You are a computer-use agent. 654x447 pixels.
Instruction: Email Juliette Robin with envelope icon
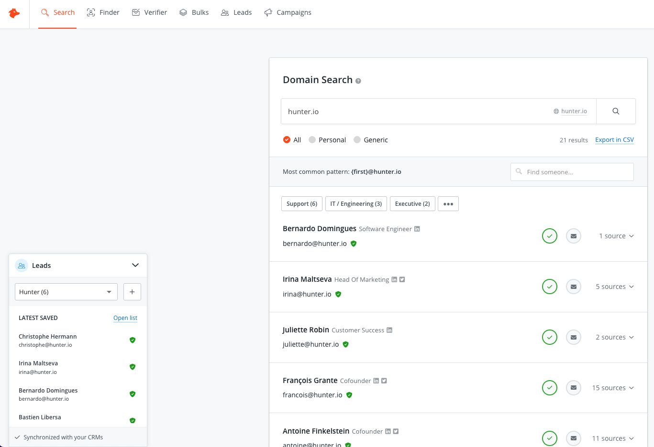click(574, 337)
